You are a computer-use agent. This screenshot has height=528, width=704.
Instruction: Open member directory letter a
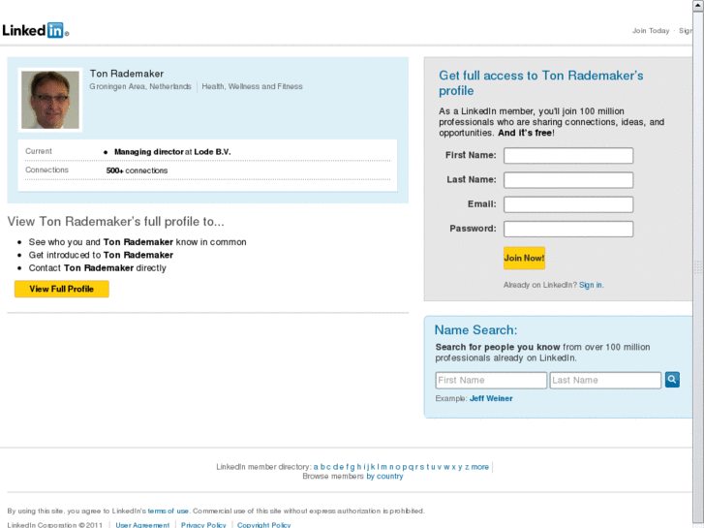[x=316, y=467]
